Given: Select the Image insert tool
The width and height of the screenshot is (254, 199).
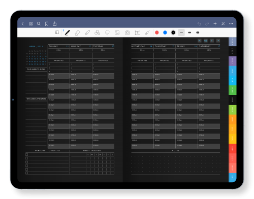Looking at the screenshot, I should (117, 32).
